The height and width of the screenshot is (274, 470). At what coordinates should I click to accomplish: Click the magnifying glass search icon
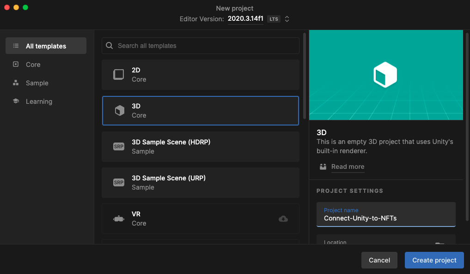coord(110,46)
